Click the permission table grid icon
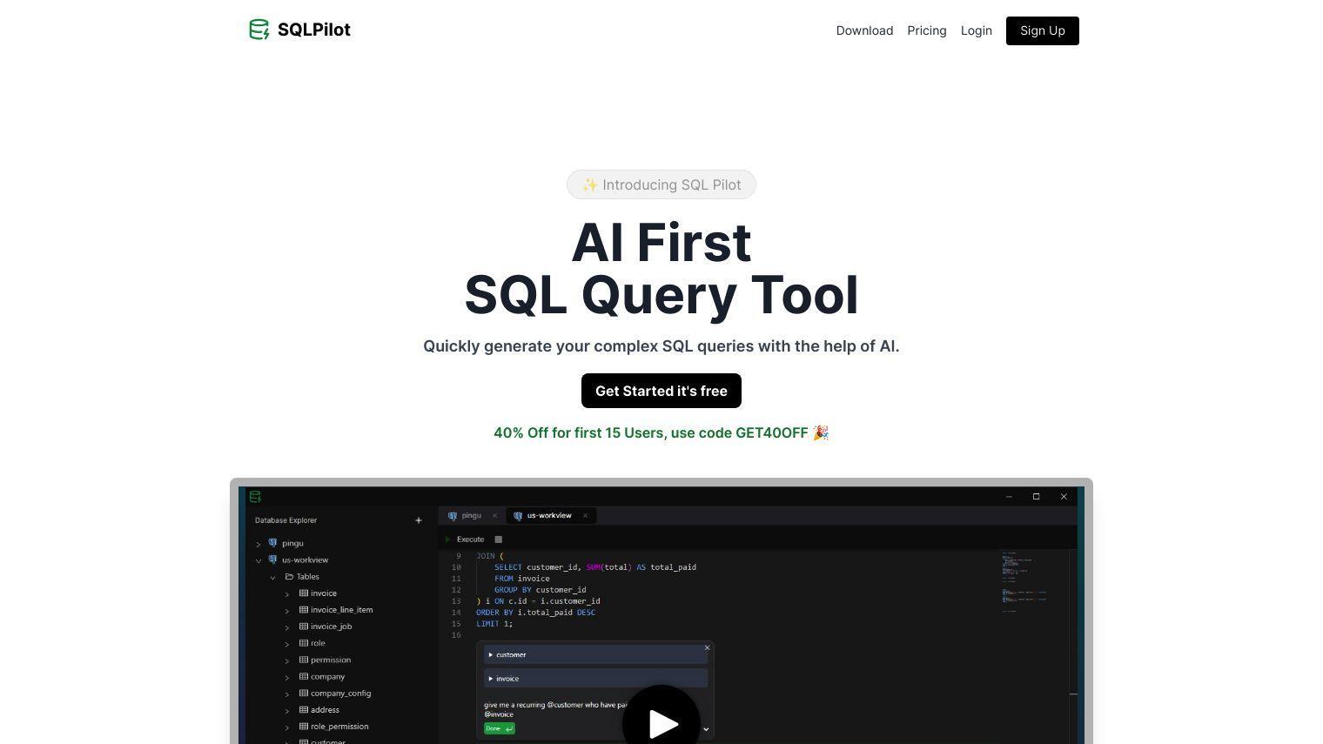The height and width of the screenshot is (744, 1323). [x=304, y=659]
